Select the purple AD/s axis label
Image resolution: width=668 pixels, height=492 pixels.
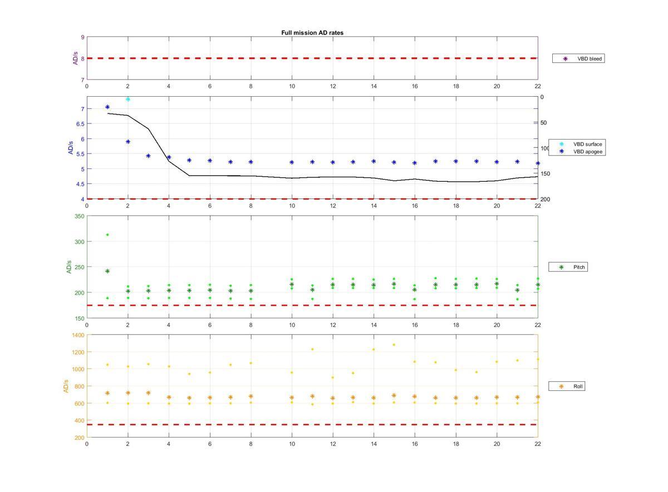76,58
